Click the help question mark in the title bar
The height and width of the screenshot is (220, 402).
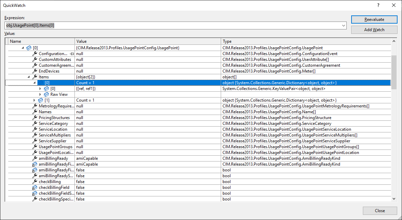click(378, 5)
